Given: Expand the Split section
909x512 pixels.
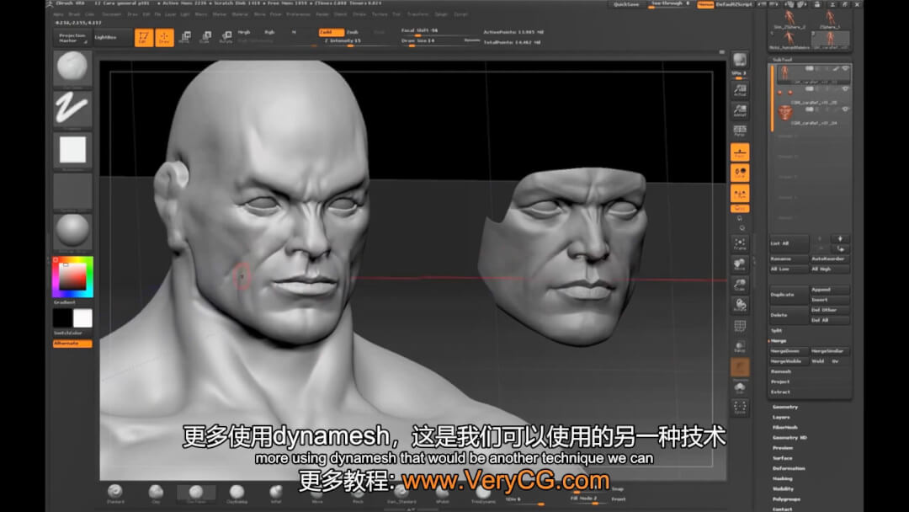Looking at the screenshot, I should [x=777, y=330].
